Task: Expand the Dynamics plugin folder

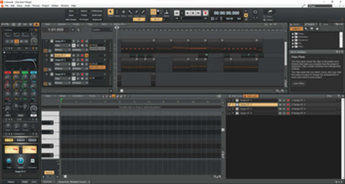Action: point(293,40)
